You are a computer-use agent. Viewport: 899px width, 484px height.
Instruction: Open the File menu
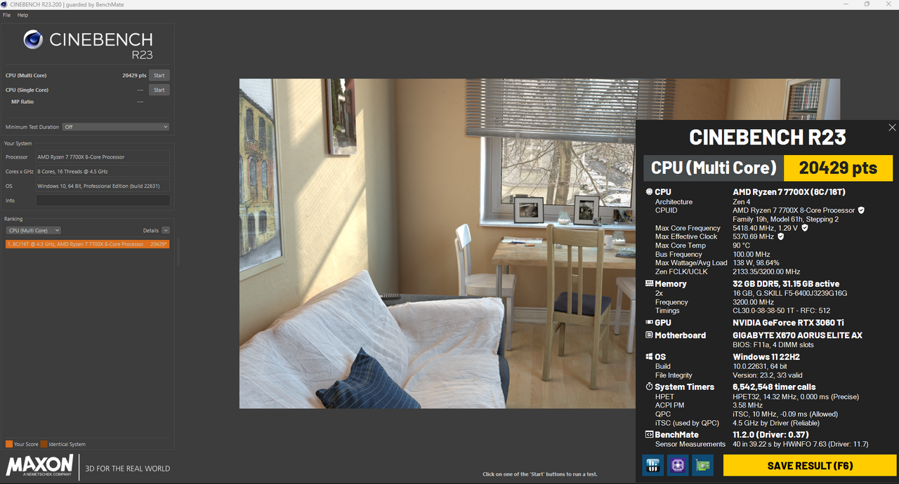6,15
